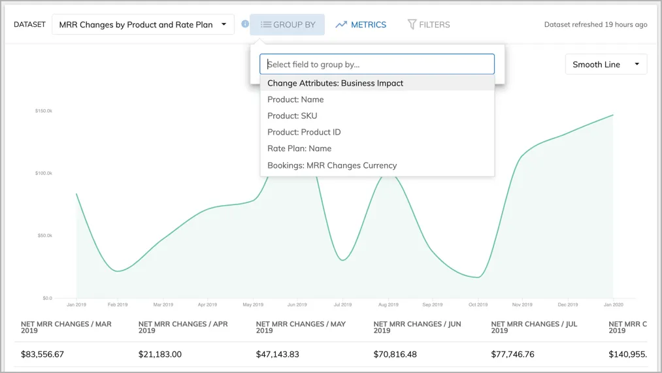662x373 pixels.
Task: Choose Product: Product ID grouping option
Action: [377, 132]
